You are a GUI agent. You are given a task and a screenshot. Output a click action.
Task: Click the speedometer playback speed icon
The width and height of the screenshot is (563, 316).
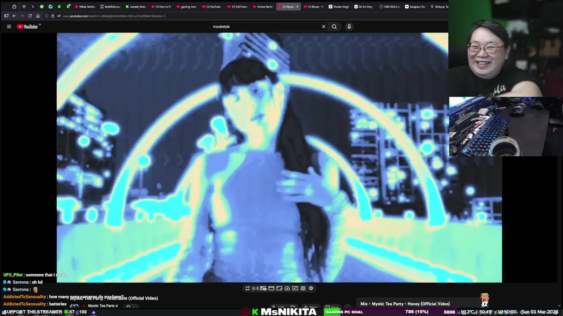point(287,288)
